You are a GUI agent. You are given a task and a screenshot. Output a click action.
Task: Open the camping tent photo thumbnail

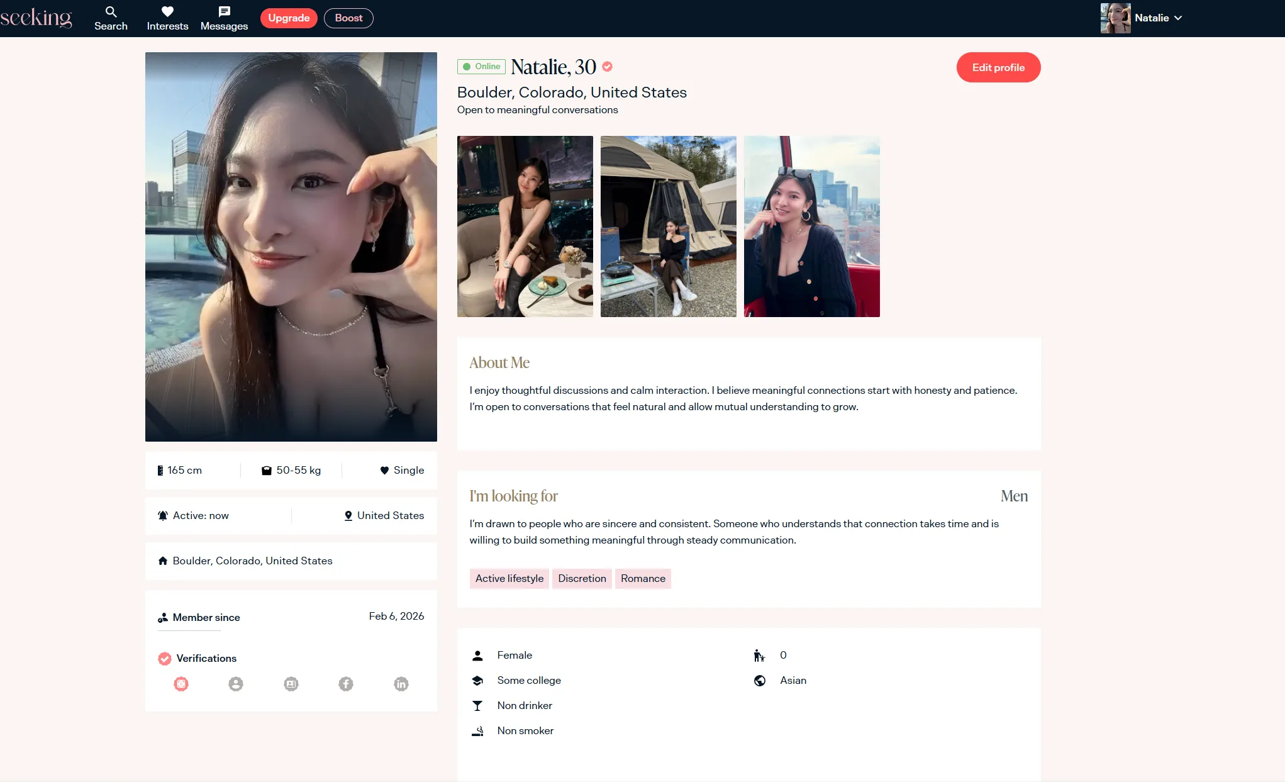pos(668,226)
